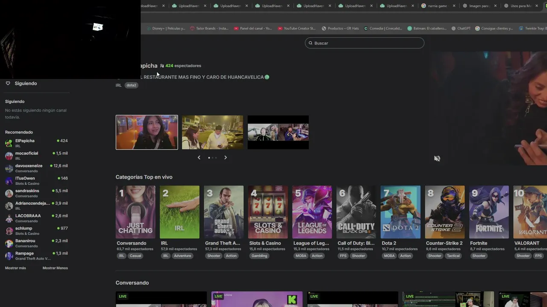Click the Gambling tag under Slots & Casino
This screenshot has height=307, width=547.
pyautogui.click(x=259, y=256)
